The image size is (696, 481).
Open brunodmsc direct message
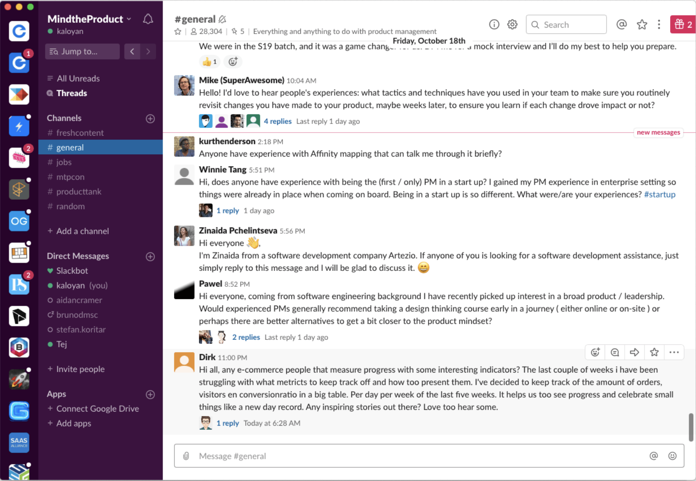100,314
